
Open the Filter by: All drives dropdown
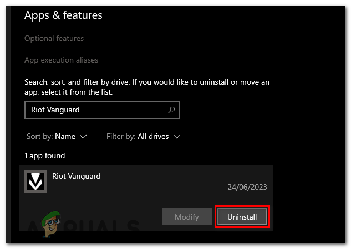(143, 137)
